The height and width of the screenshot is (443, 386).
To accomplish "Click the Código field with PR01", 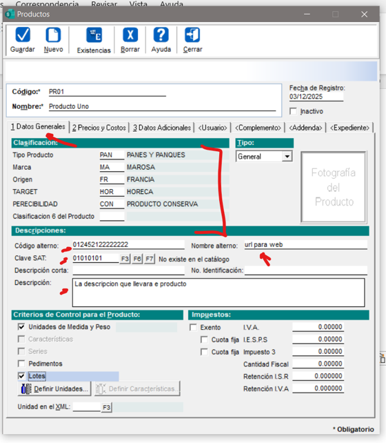I will [108, 92].
